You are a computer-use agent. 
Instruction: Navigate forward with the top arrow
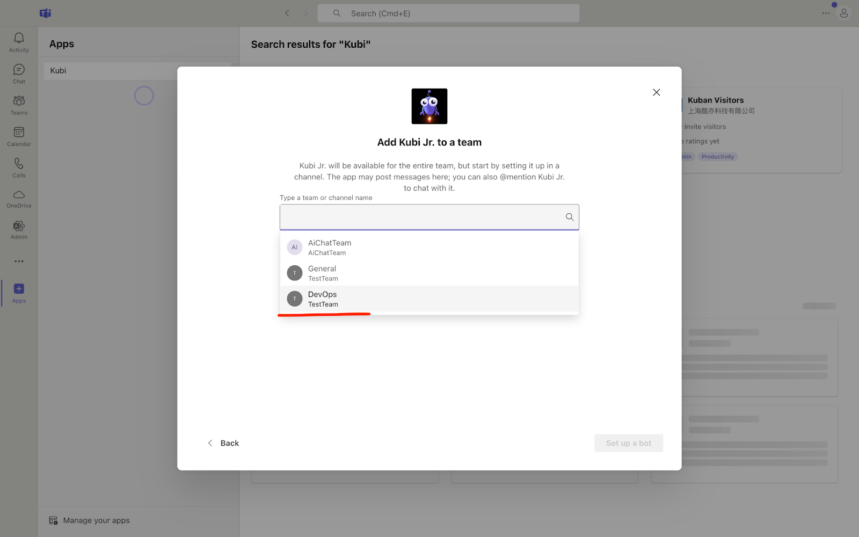(305, 13)
